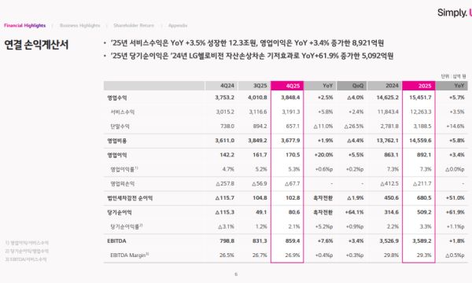Click the page number 6
472x283 pixels.
point(236,274)
